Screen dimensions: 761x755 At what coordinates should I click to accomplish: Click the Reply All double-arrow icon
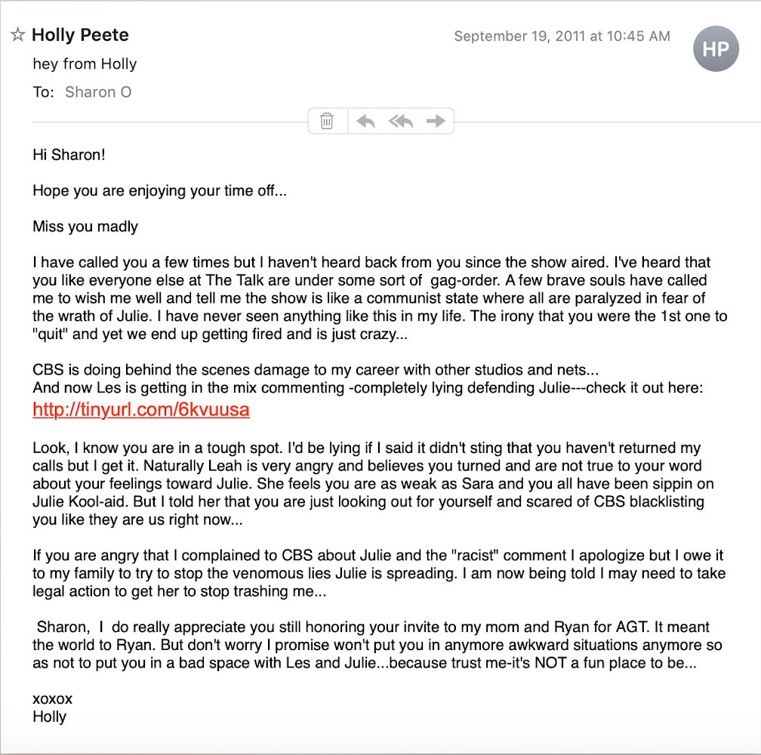[x=401, y=121]
